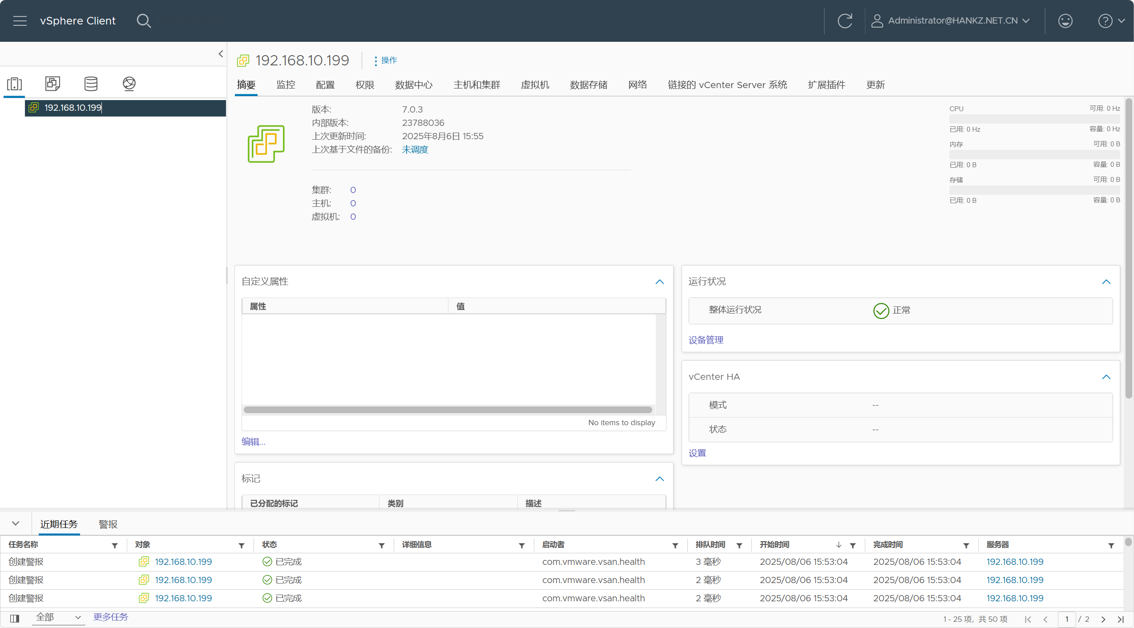Click the 属性 column header
The image size is (1134, 628).
345,306
